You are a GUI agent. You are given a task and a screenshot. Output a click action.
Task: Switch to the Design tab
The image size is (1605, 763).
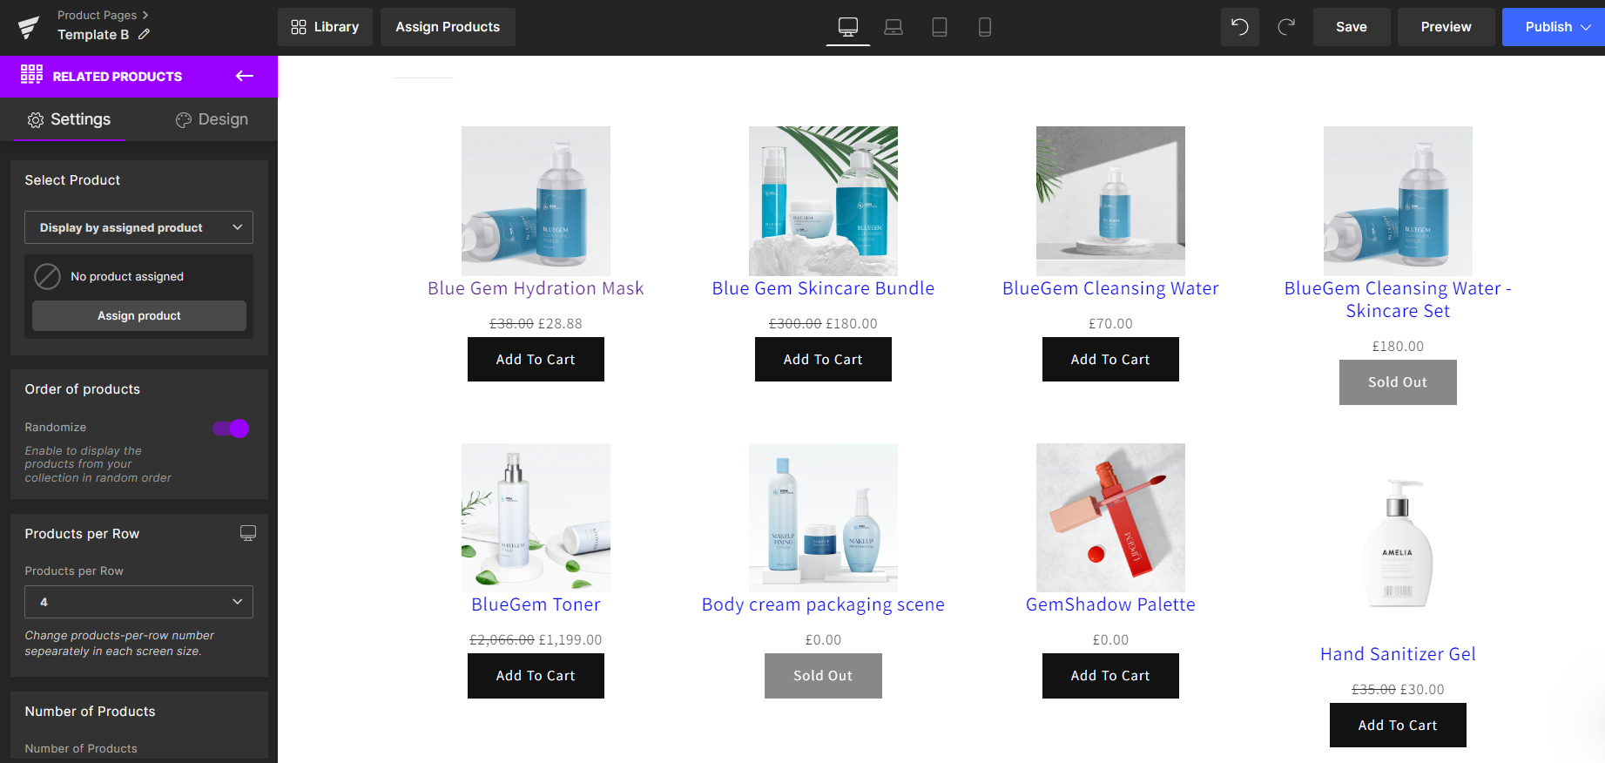click(212, 119)
